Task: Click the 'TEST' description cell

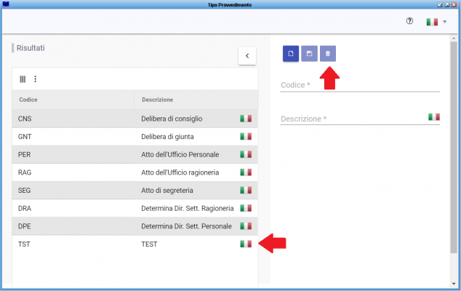Action: 149,244
